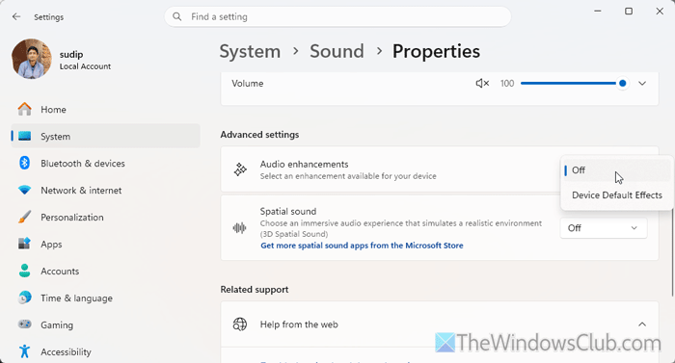Open Bluetooth & devices settings

105,163
